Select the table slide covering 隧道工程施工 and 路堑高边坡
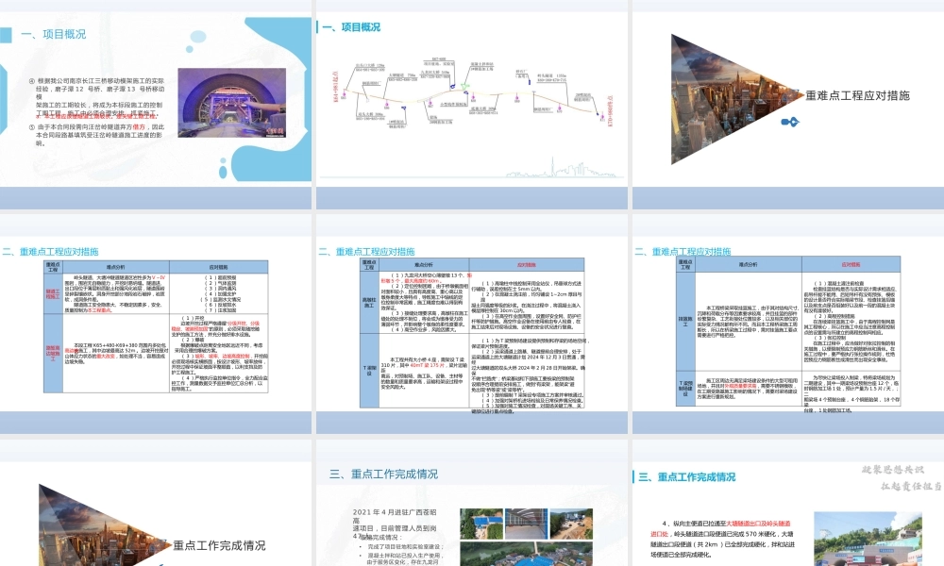 [156, 325]
